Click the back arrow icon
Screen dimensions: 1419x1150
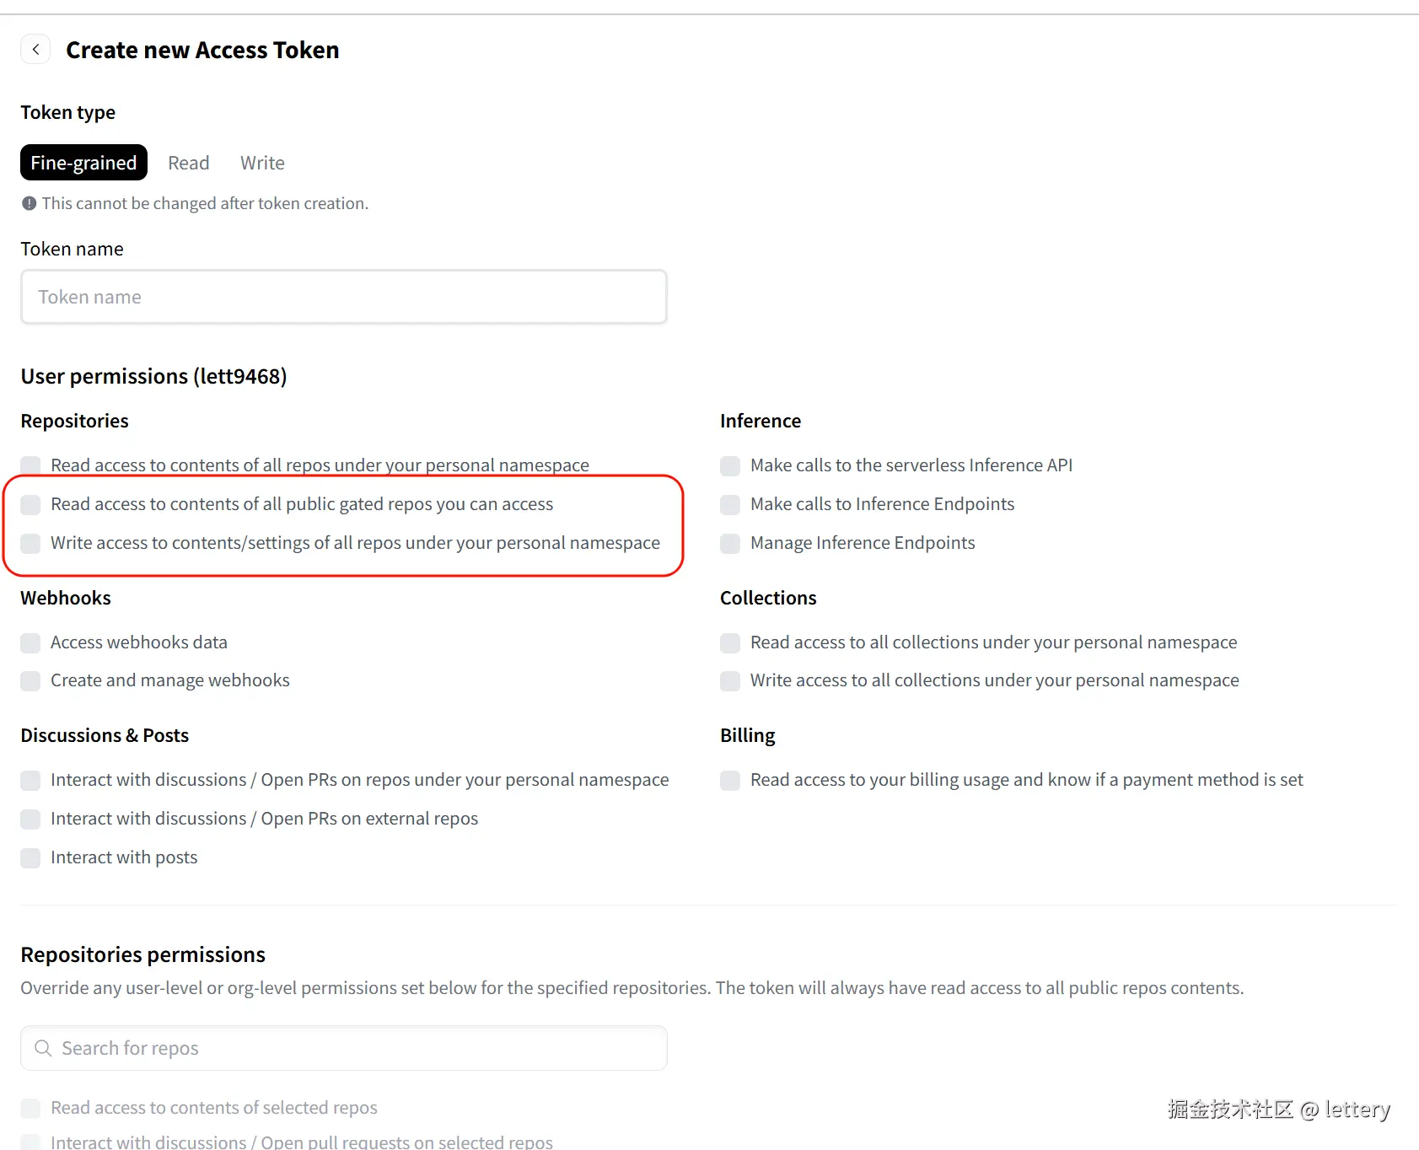pos(35,50)
